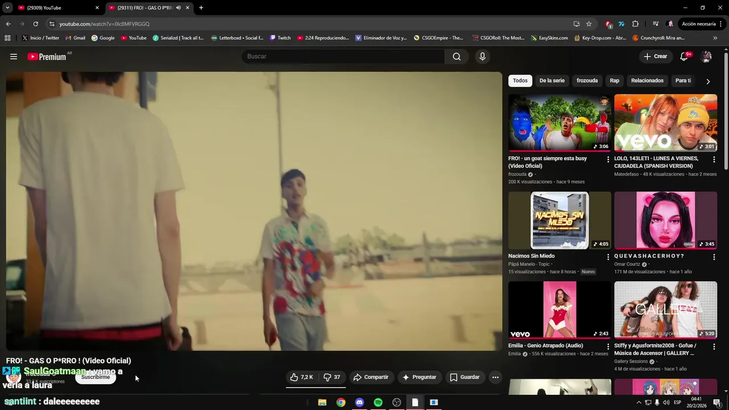Viewport: 729px width, 410px height.
Task: Open options for Q U E V A S H A C E R H O Y ?
Action: click(714, 257)
